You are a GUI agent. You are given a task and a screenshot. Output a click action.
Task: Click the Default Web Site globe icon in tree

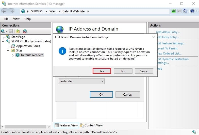click(18, 55)
